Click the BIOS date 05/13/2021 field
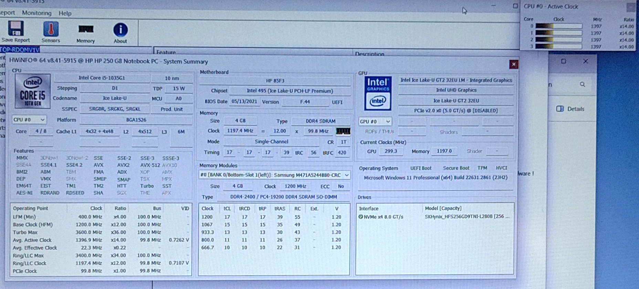 pos(244,101)
